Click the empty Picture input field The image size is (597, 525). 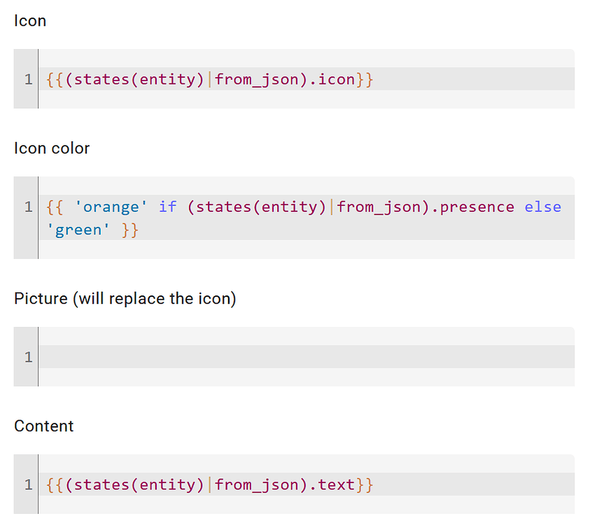click(x=280, y=357)
